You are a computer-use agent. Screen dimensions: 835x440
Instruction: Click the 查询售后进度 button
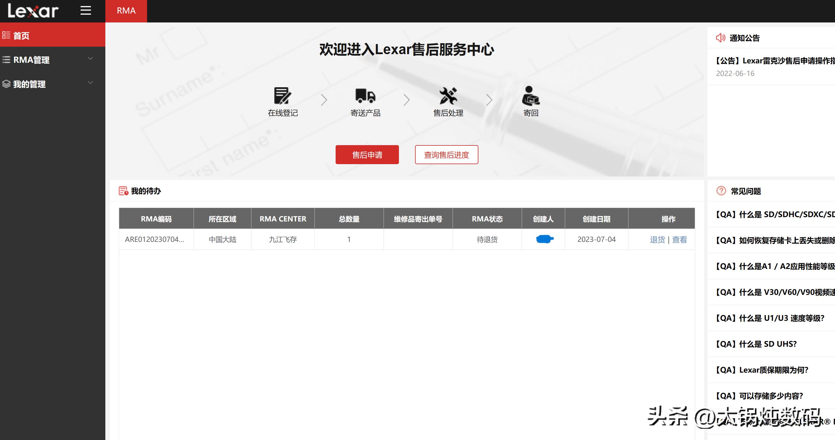[446, 155]
